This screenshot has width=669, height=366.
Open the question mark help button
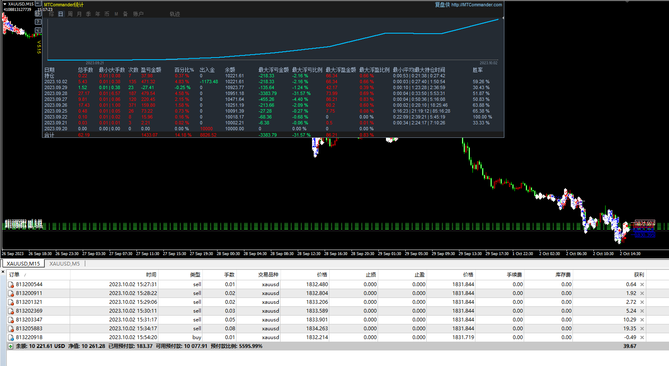coord(38,22)
